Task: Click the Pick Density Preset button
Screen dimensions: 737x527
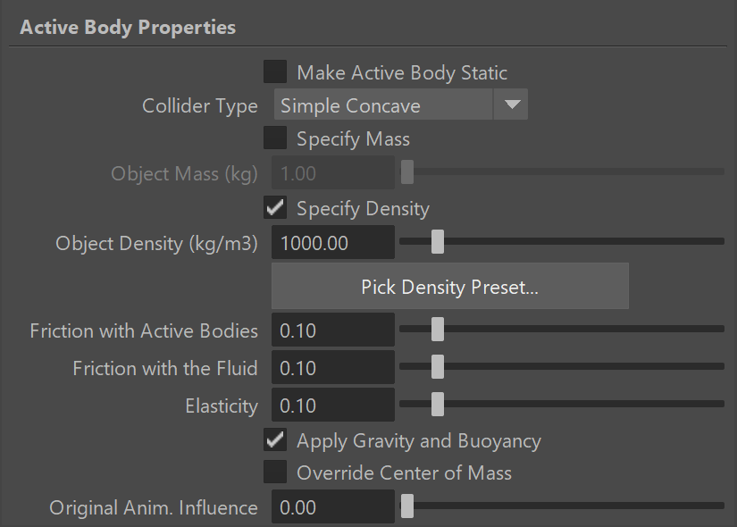Action: [450, 287]
